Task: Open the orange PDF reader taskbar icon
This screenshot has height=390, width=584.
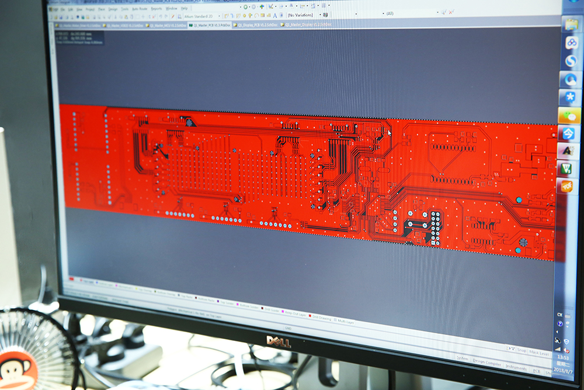Action: pyautogui.click(x=566, y=186)
